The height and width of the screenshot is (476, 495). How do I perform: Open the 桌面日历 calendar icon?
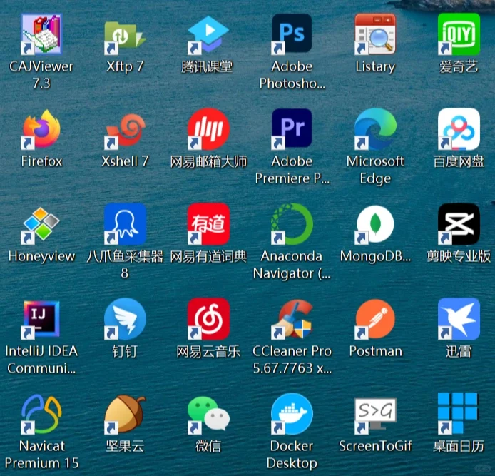tap(459, 414)
